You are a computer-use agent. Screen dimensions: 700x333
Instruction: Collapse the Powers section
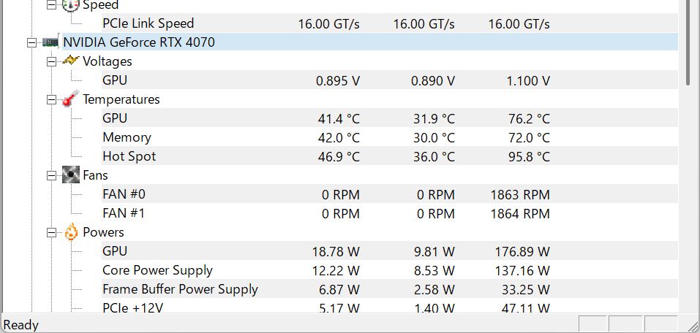tap(52, 232)
